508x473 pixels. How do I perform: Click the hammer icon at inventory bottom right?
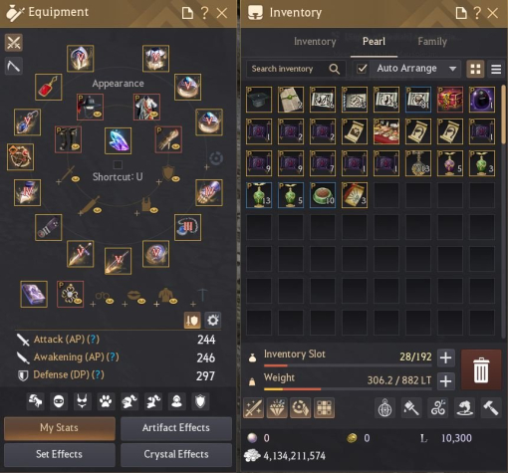(491, 407)
